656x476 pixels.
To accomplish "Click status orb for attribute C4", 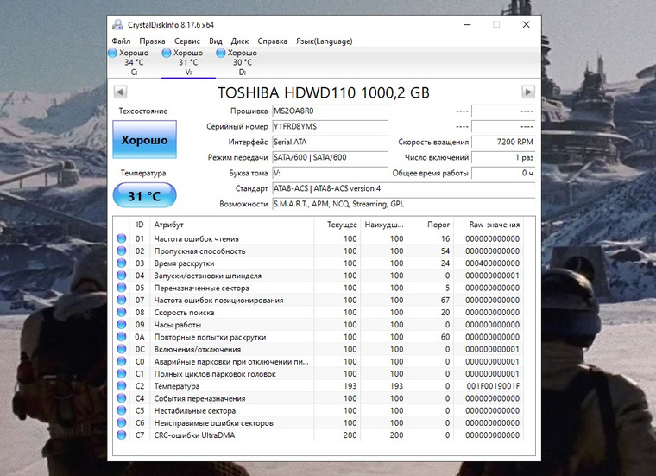I will pos(122,398).
